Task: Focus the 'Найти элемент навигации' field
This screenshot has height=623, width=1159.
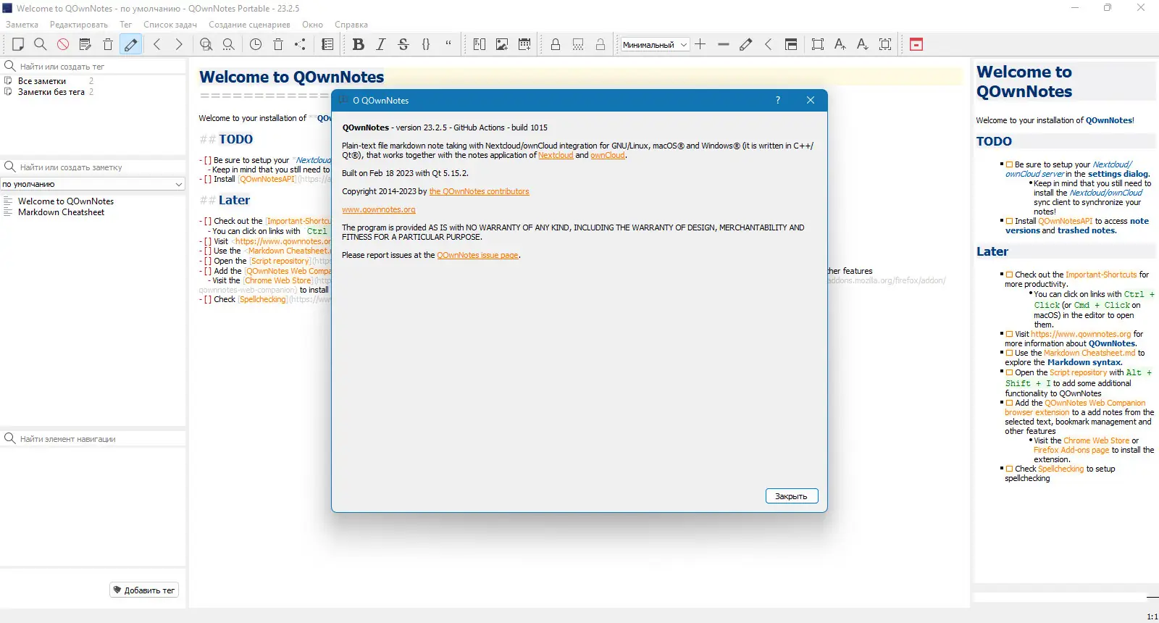Action: point(100,439)
